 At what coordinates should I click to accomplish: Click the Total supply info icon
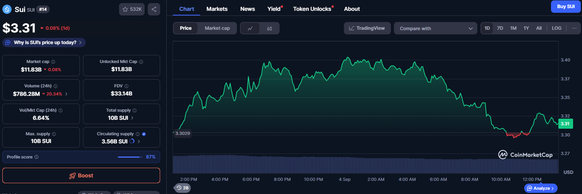[x=135, y=111]
